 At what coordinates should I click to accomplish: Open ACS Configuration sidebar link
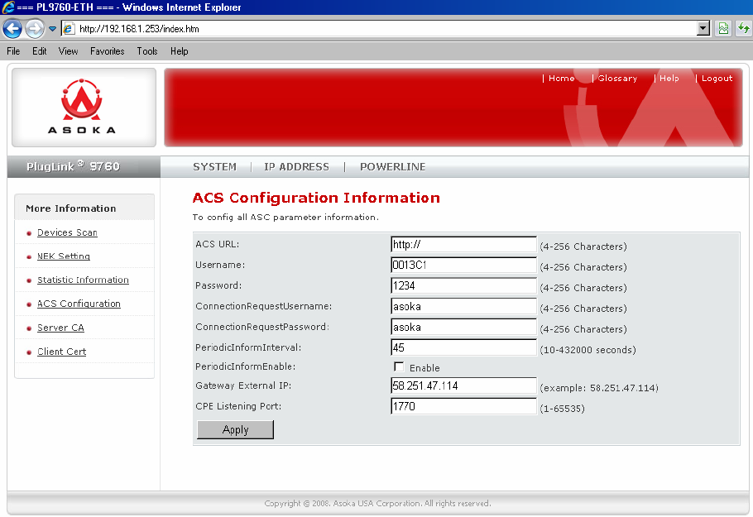(x=79, y=304)
